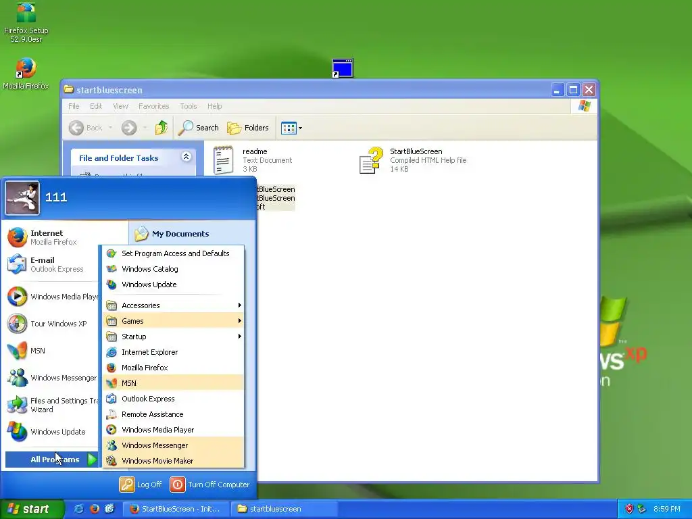Open the Back button history dropdown arrow
Image resolution: width=692 pixels, height=519 pixels.
coord(110,128)
